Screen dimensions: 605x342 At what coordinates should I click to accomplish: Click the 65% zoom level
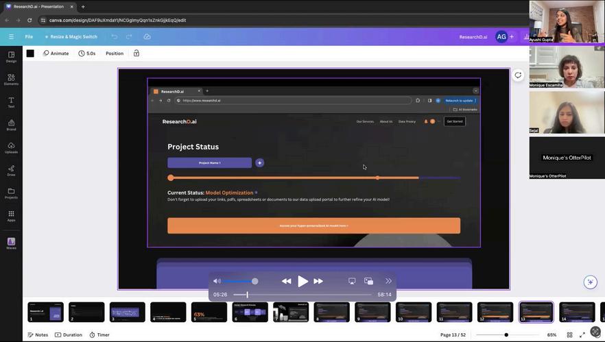tap(551, 334)
